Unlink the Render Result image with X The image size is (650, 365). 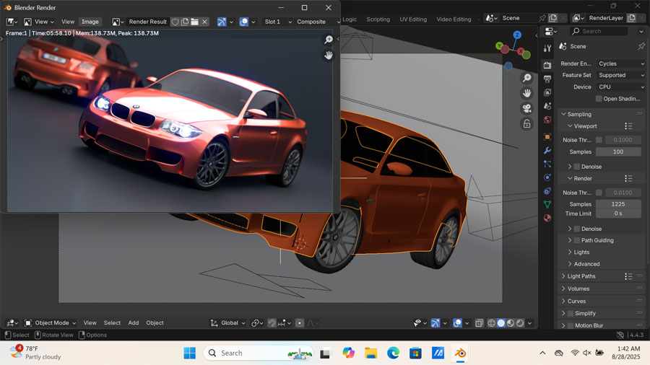(204, 22)
